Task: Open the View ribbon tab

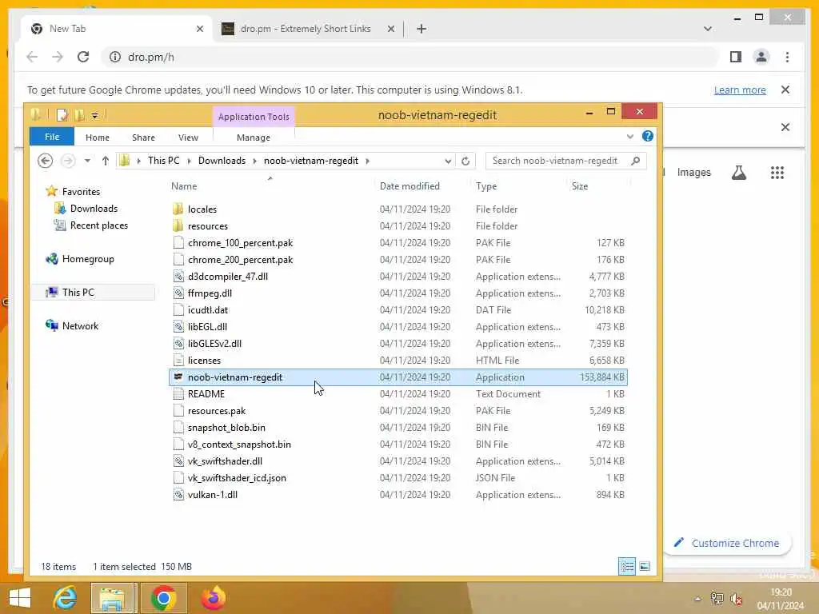Action: (188, 138)
